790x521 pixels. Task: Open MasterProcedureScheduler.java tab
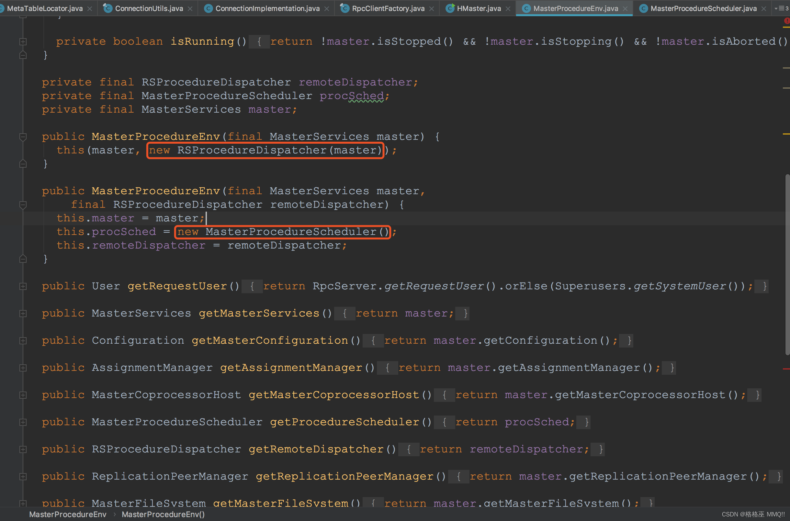click(703, 8)
